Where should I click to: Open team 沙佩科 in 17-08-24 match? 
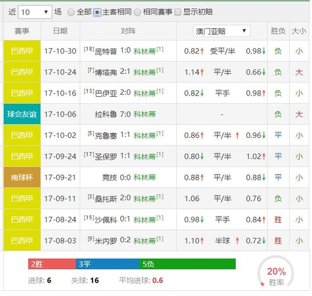[105, 220]
